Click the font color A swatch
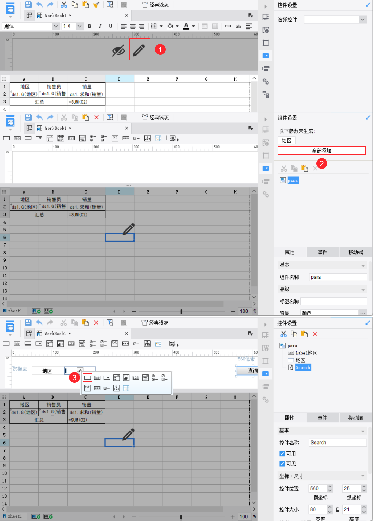Image resolution: width=373 pixels, height=521 pixels. (x=186, y=26)
